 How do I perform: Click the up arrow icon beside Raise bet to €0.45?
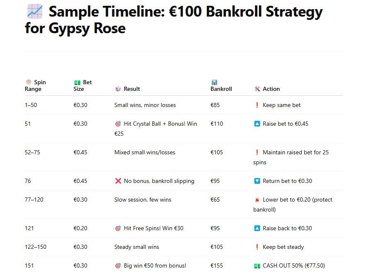click(x=257, y=124)
